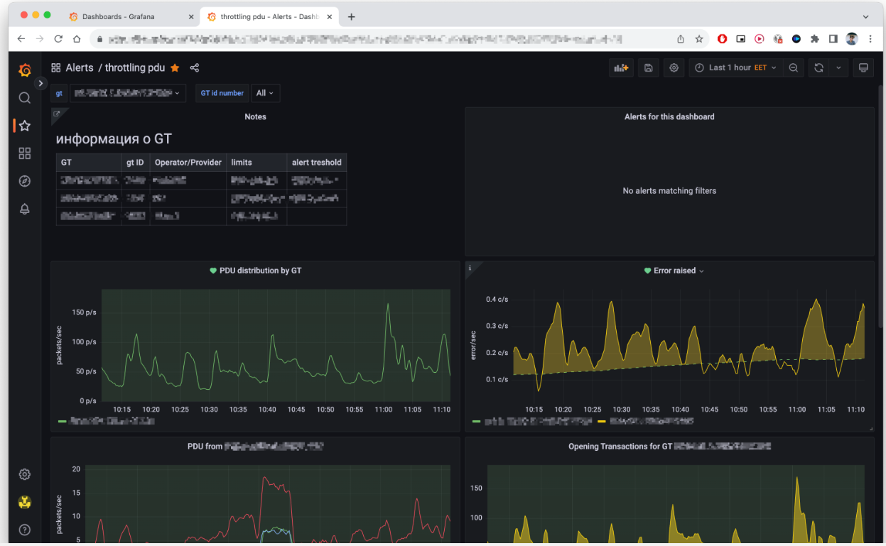
Task: Click the Add panel icon
Action: tap(622, 67)
